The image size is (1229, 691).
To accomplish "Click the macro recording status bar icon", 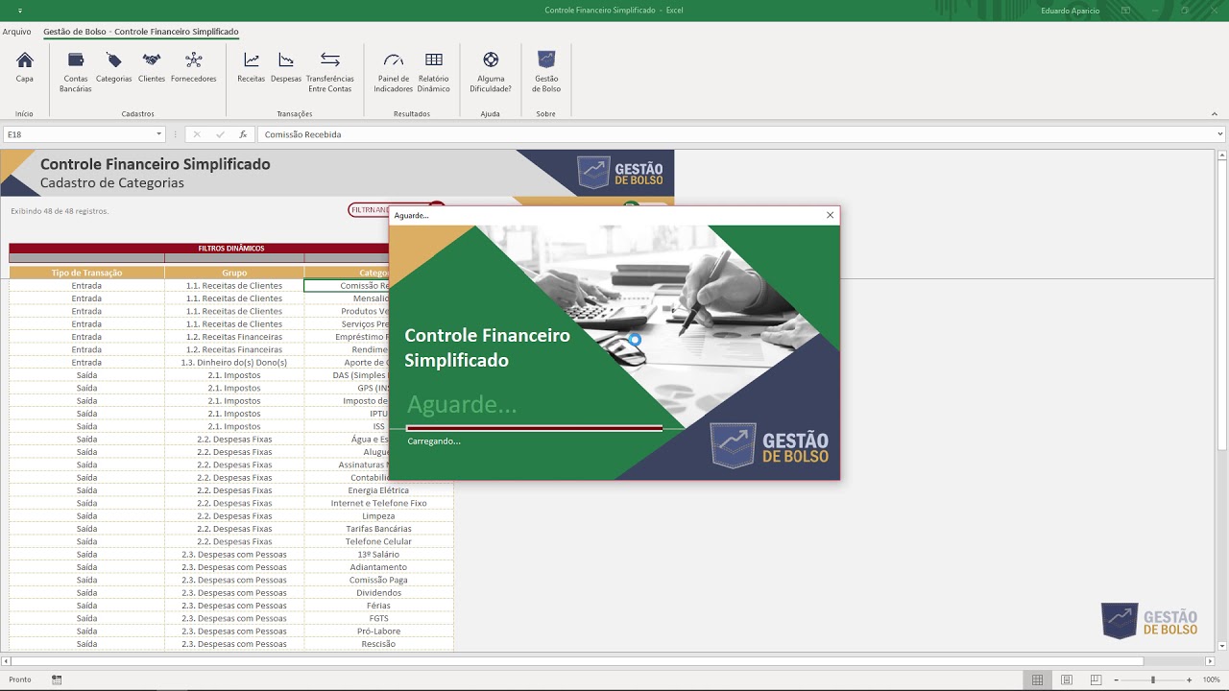I will [57, 679].
